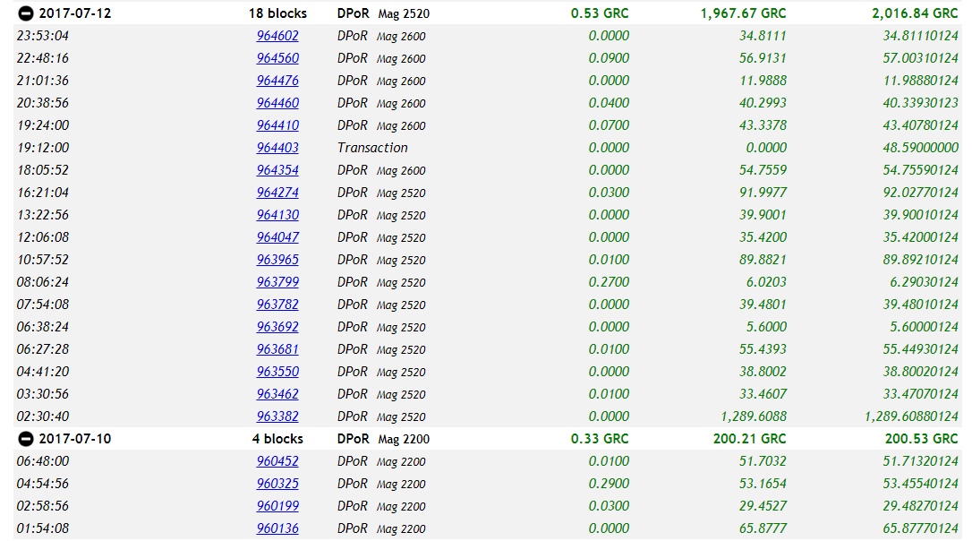This screenshot has width=972, height=541.
Task: Click the 1,289.6088 research reward
Action: pyautogui.click(x=754, y=416)
